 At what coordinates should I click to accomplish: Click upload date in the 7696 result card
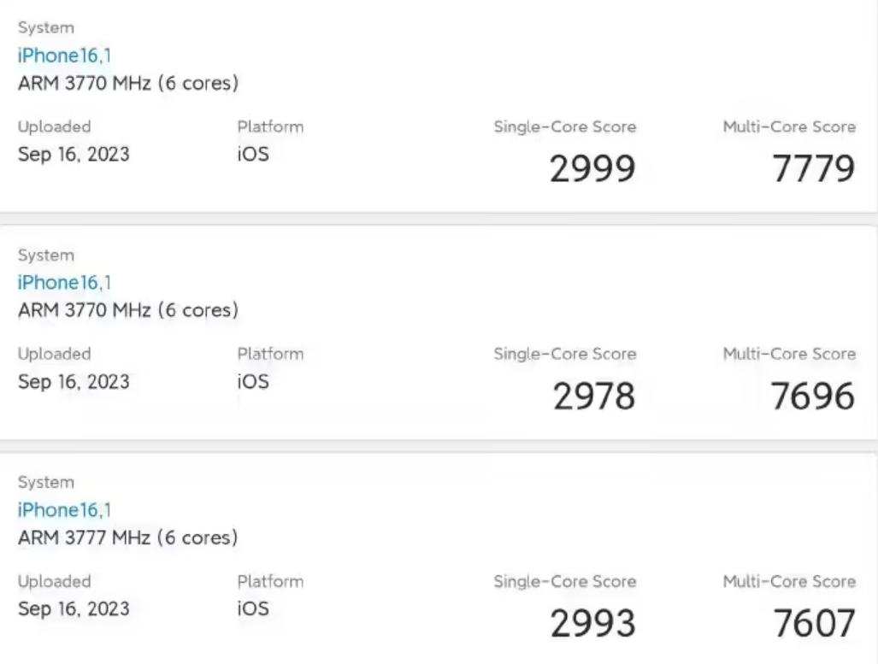[74, 381]
